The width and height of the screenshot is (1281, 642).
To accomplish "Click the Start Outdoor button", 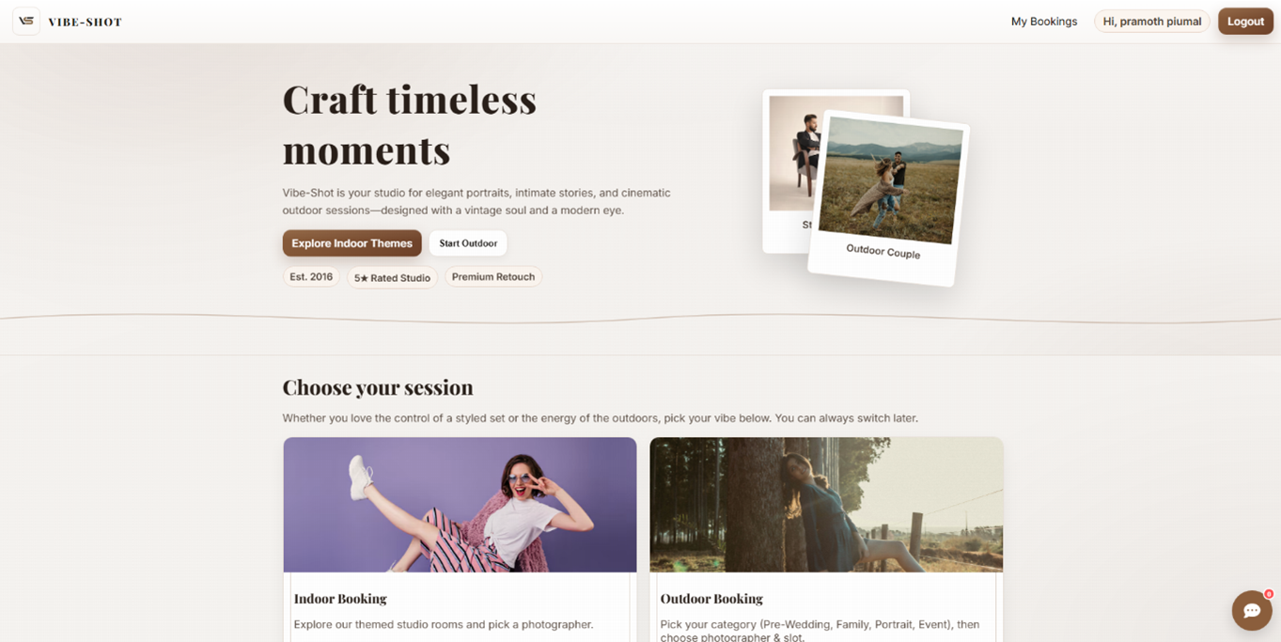I will pos(468,243).
